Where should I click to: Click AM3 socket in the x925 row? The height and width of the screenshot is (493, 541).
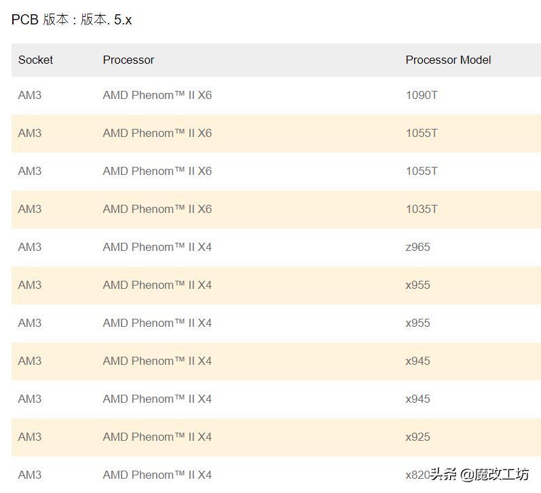click(x=30, y=437)
